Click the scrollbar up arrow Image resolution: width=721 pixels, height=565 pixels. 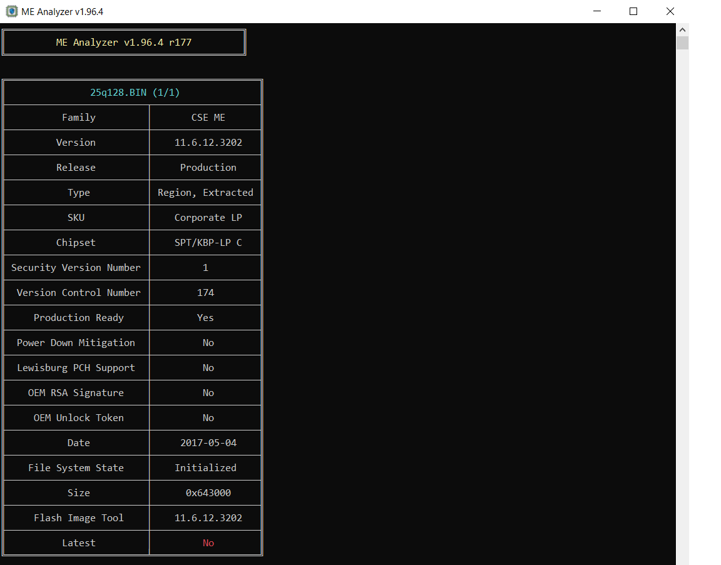(682, 30)
